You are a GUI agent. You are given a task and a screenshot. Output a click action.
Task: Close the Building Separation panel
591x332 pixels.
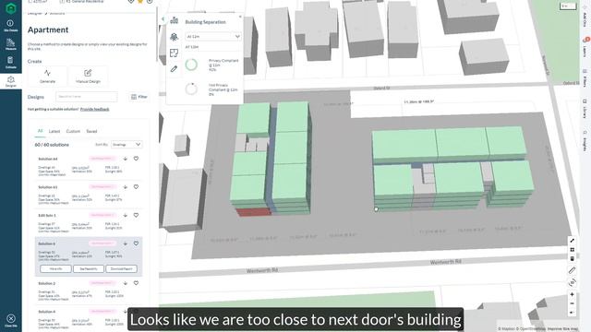click(240, 17)
